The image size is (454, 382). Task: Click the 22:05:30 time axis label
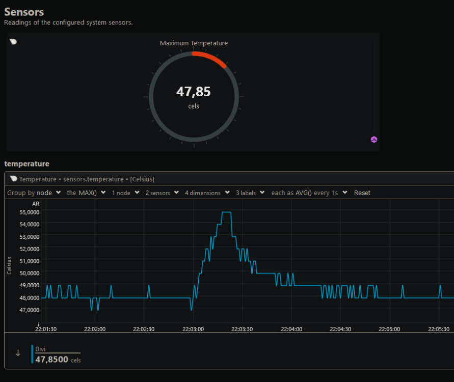point(439,329)
